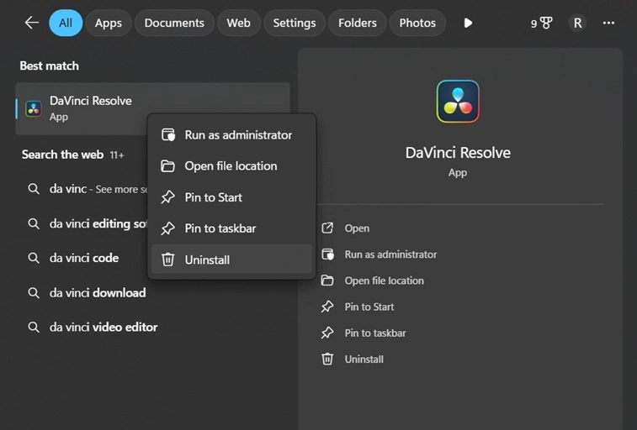Choose Run as administrator in context menu

(x=231, y=134)
